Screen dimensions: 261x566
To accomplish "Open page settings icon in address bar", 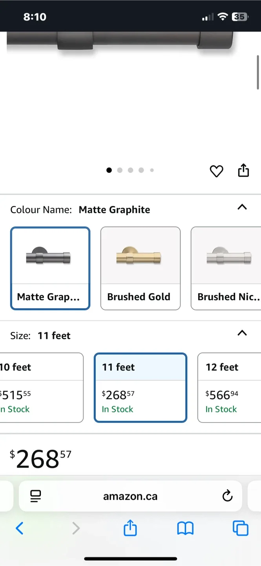I will pos(36,496).
